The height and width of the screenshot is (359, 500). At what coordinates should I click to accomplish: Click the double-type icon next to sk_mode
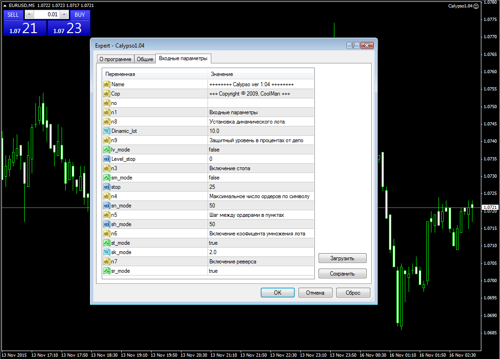106,252
